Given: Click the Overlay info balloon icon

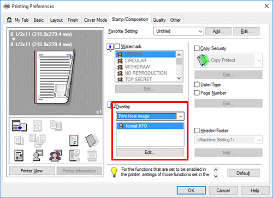Looking at the screenshot, I should pyautogui.click(x=110, y=105).
